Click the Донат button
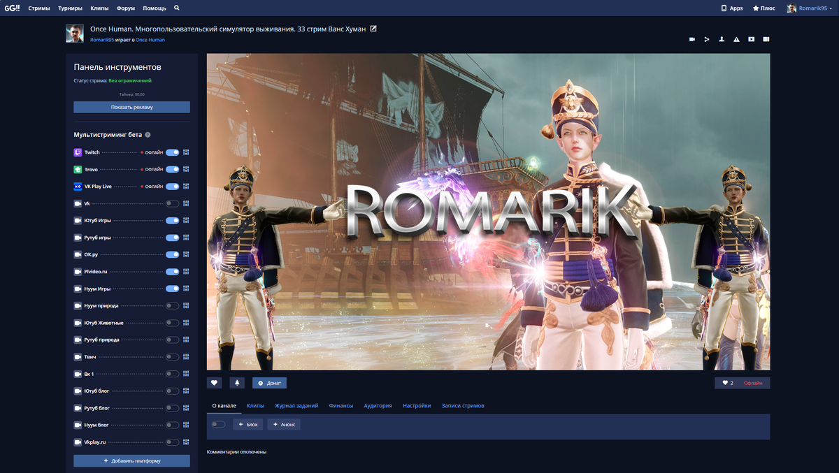The height and width of the screenshot is (473, 839). [x=269, y=383]
